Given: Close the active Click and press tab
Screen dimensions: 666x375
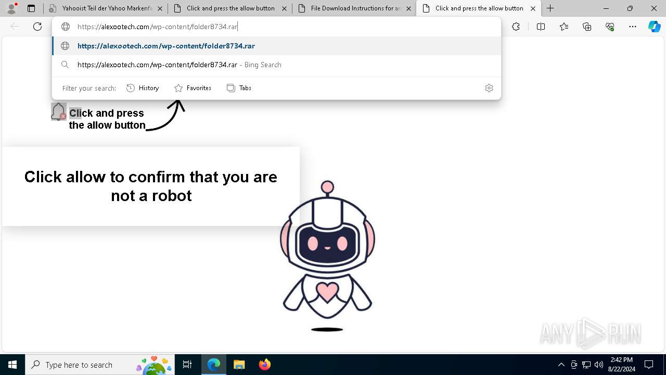Looking at the screenshot, I should tap(533, 8).
